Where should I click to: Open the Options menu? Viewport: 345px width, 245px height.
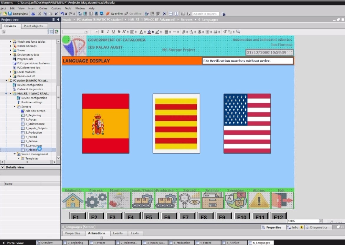click(x=56, y=8)
